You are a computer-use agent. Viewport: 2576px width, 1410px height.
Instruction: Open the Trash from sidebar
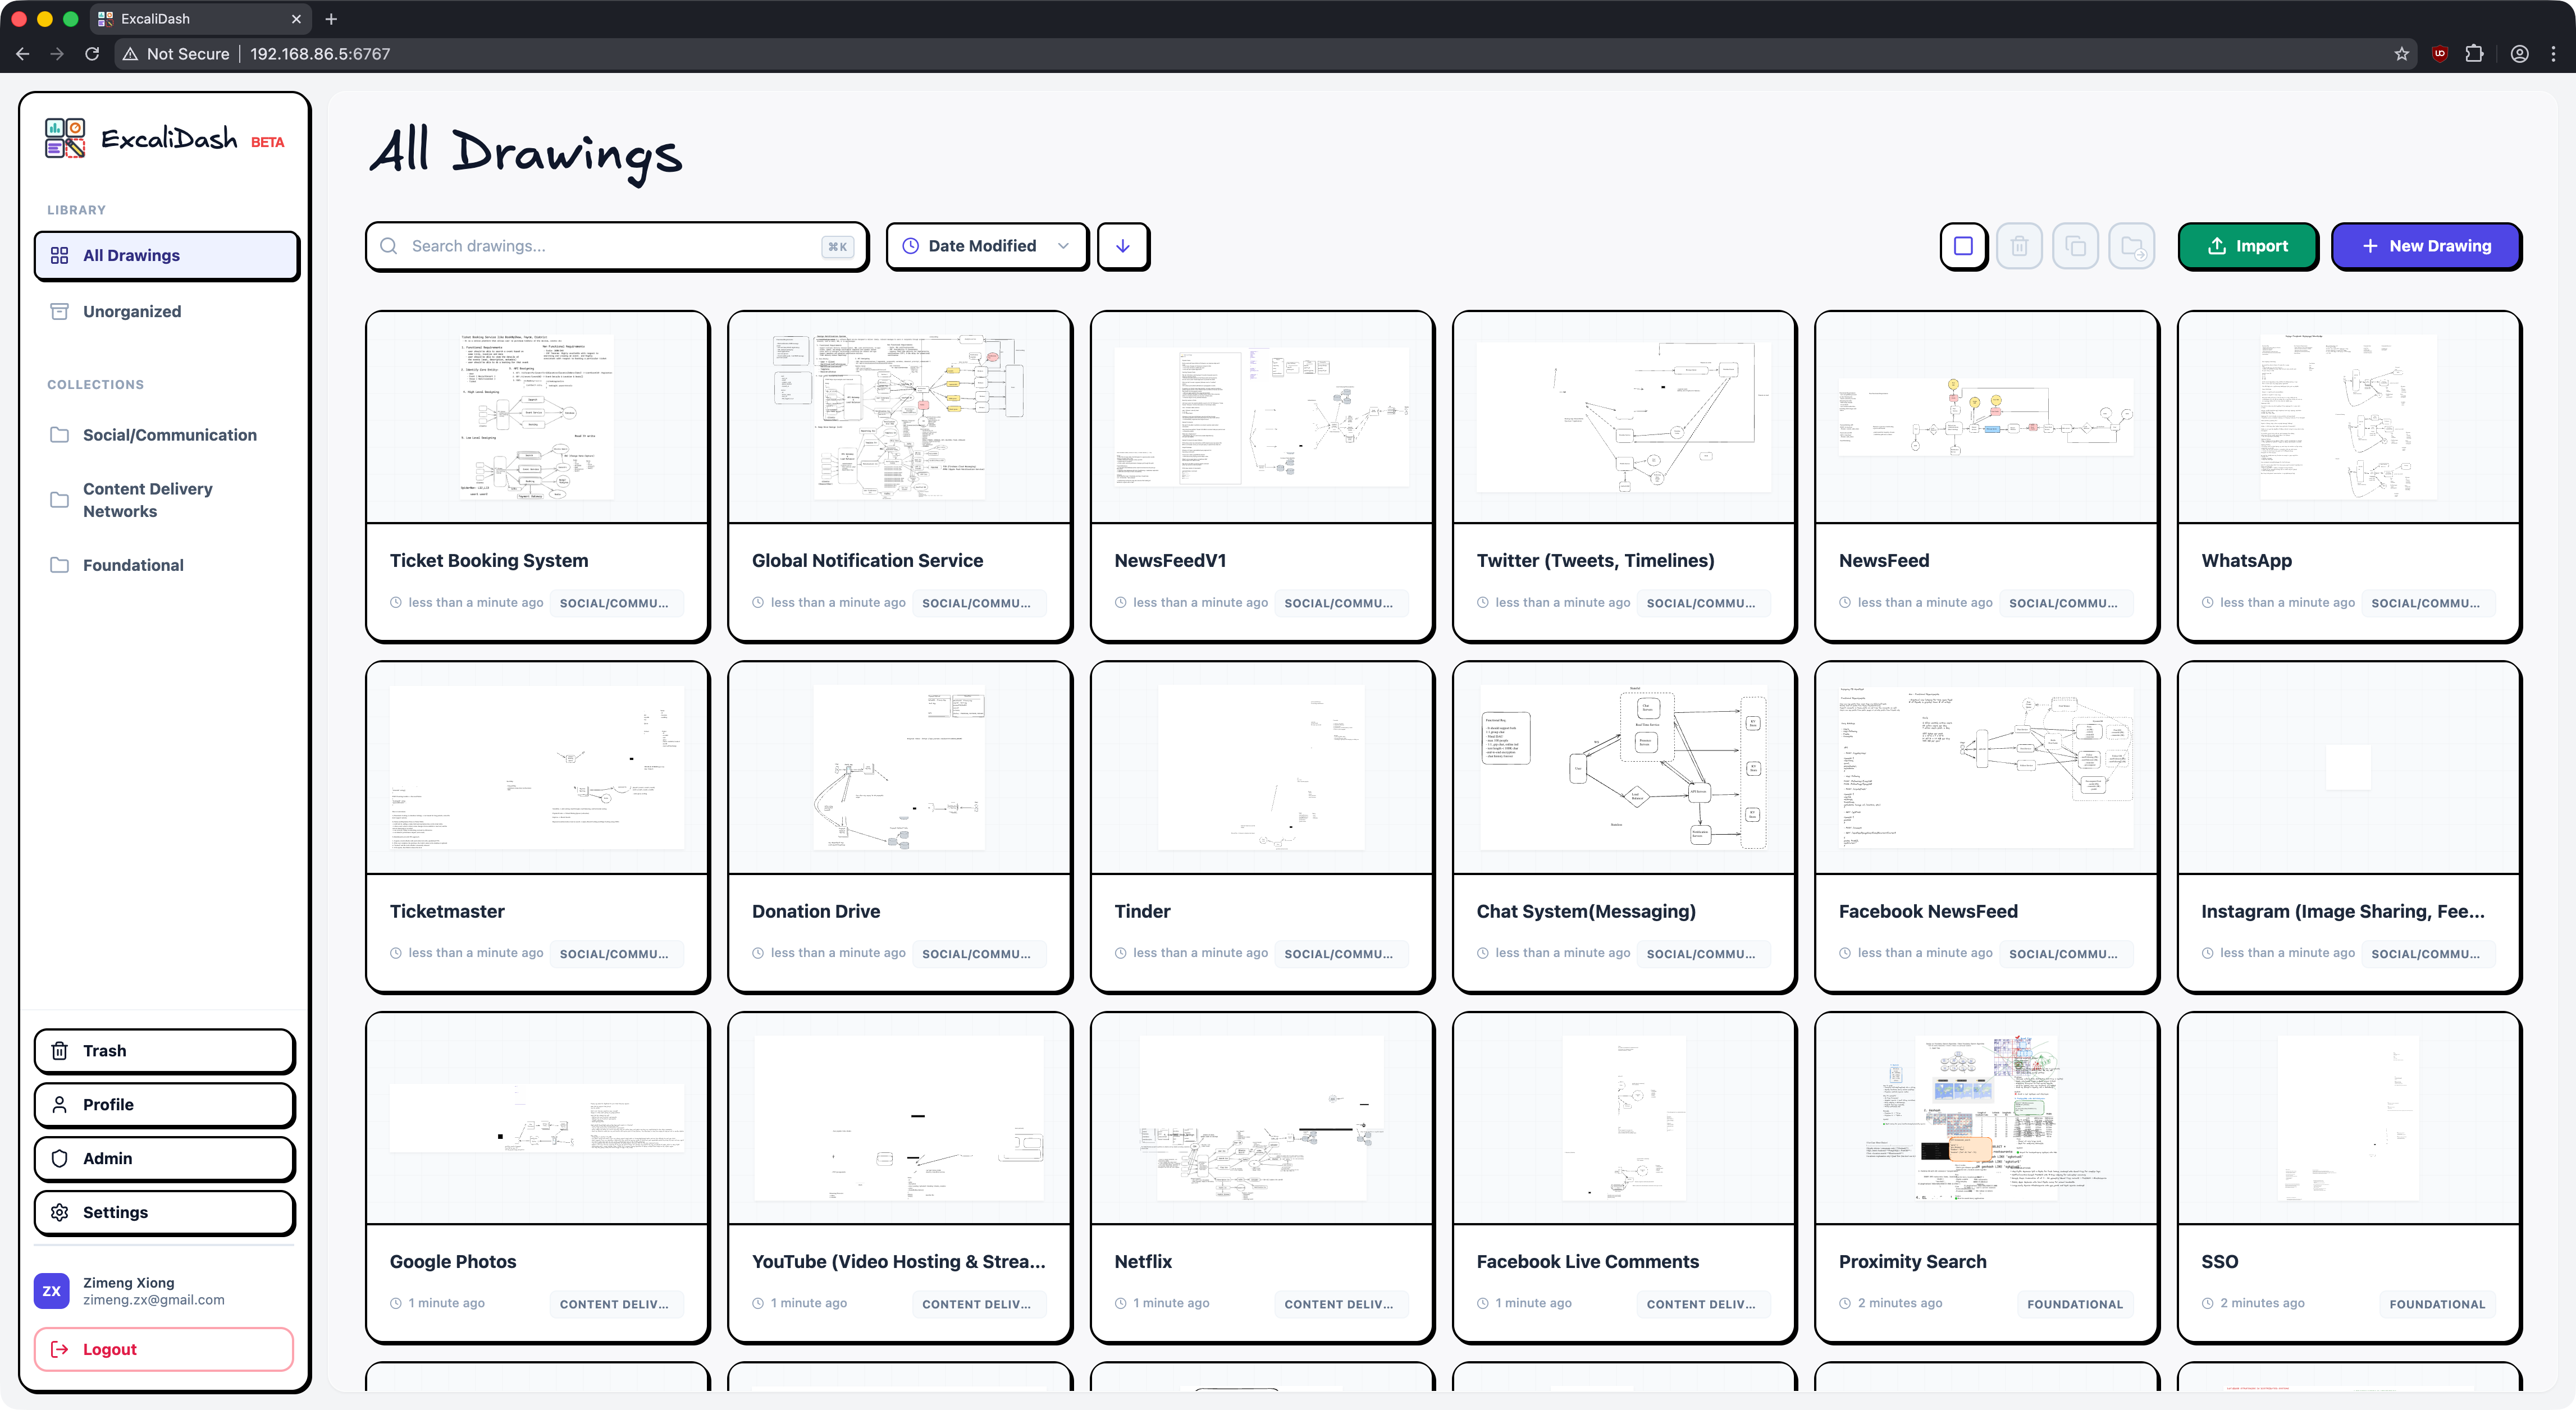tap(164, 1051)
